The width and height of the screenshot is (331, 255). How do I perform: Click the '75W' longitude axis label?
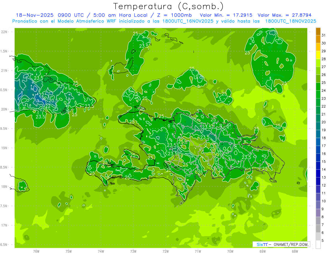point(69,251)
